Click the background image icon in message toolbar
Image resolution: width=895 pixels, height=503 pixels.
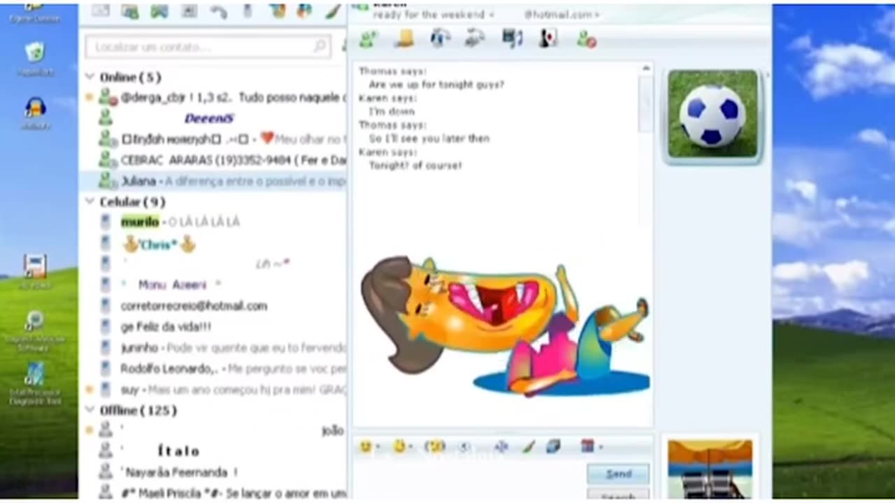[x=553, y=446]
